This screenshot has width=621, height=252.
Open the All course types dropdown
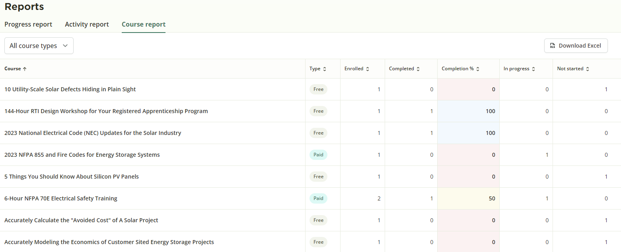click(x=39, y=46)
